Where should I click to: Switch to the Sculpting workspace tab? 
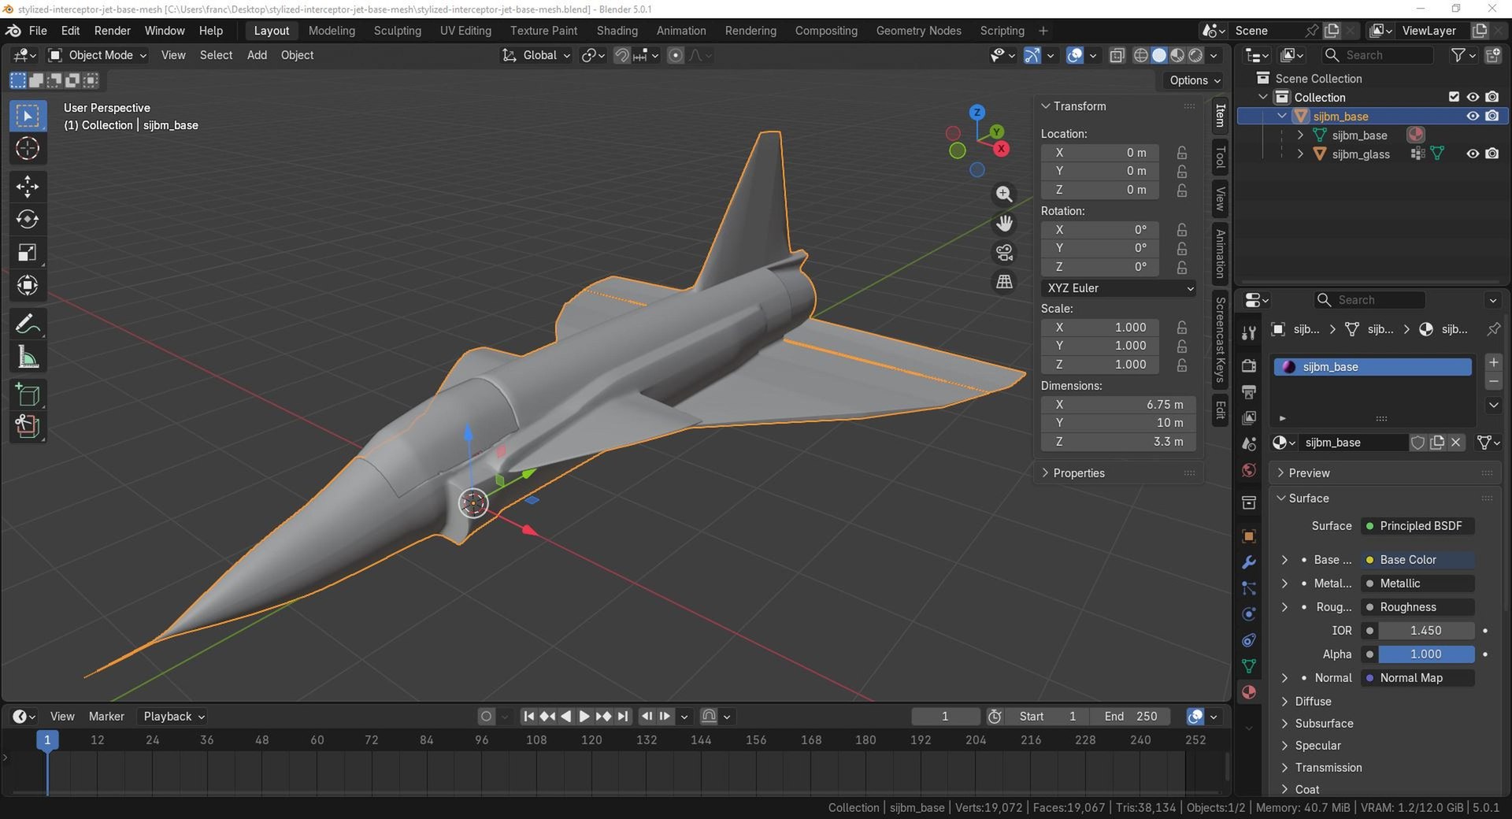click(398, 31)
